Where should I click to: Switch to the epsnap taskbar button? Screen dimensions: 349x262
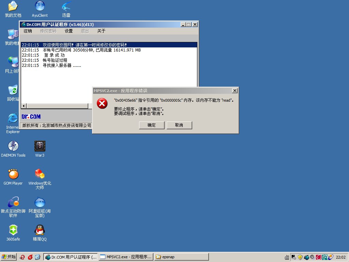click(182, 257)
